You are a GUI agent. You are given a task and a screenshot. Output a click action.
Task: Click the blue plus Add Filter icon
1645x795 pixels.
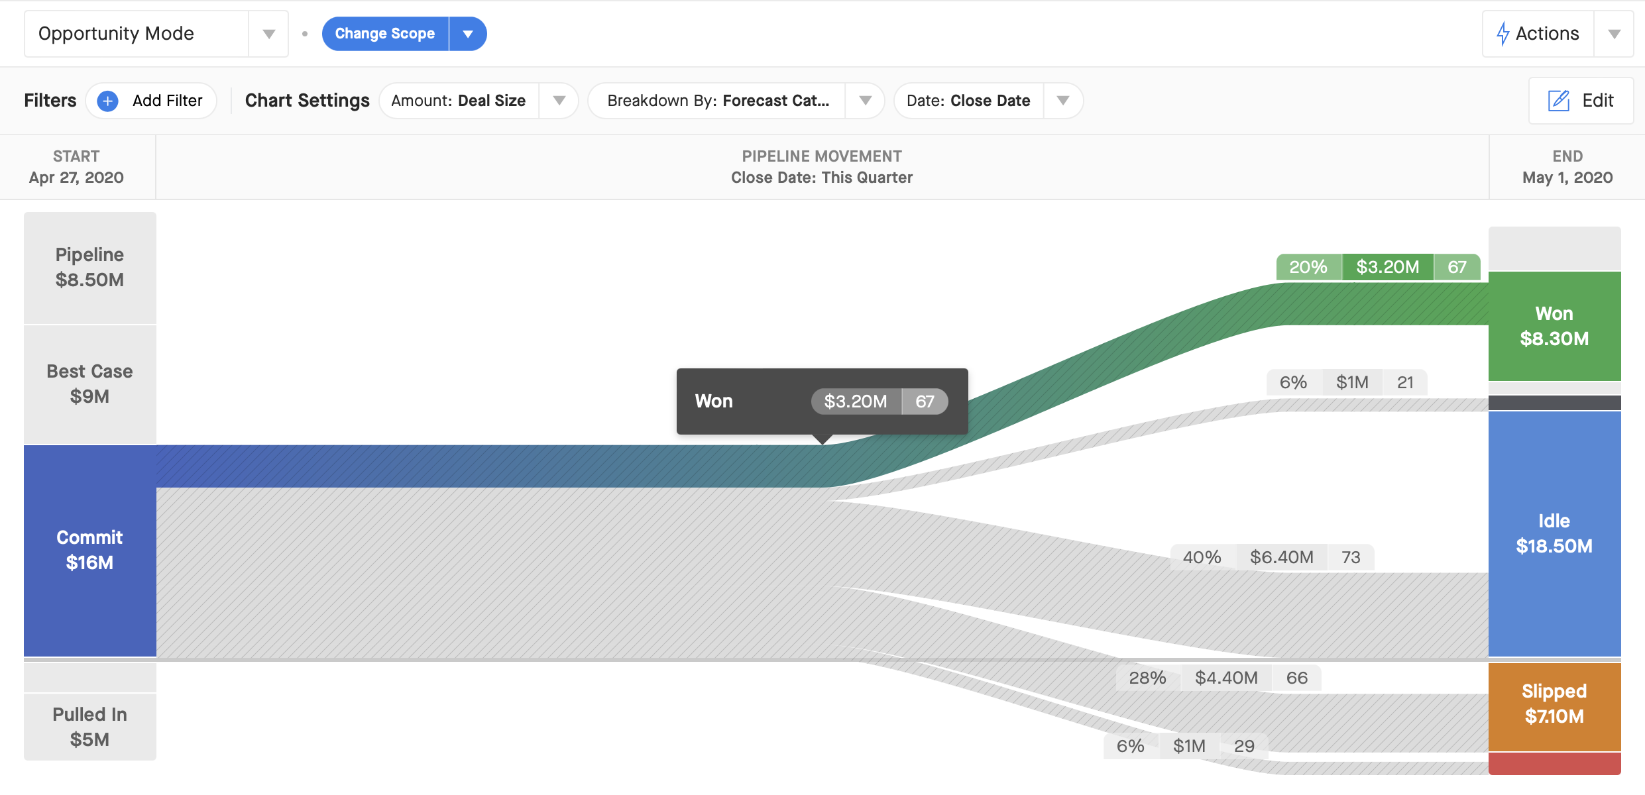(x=107, y=101)
